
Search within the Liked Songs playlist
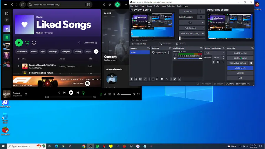(x=79, y=43)
